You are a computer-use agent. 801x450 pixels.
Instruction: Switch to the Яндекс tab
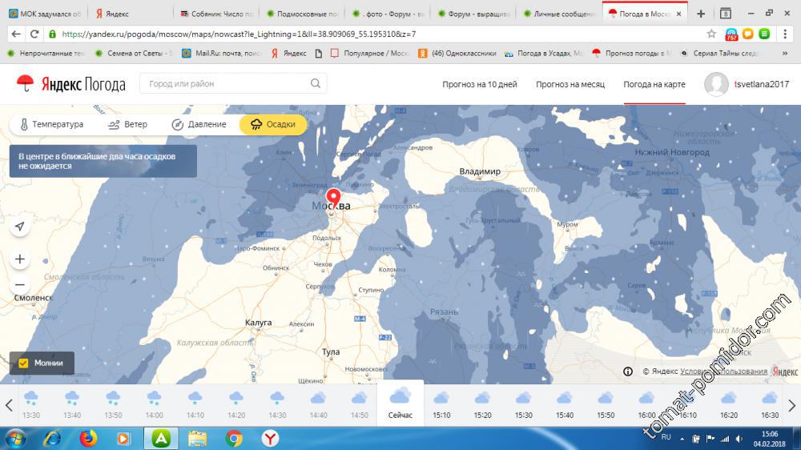pyautogui.click(x=131, y=14)
